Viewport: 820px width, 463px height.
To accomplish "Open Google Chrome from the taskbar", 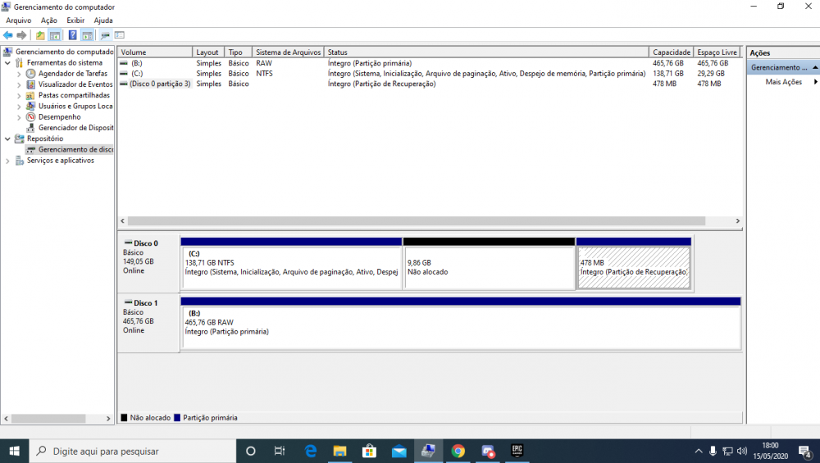I will pyautogui.click(x=458, y=451).
